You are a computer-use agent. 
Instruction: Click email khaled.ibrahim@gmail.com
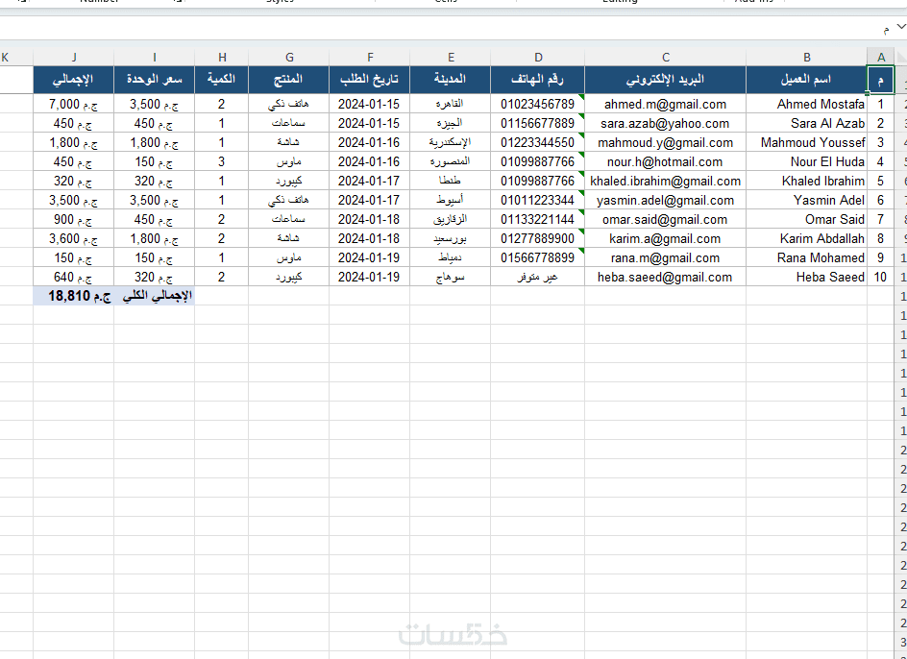click(665, 182)
